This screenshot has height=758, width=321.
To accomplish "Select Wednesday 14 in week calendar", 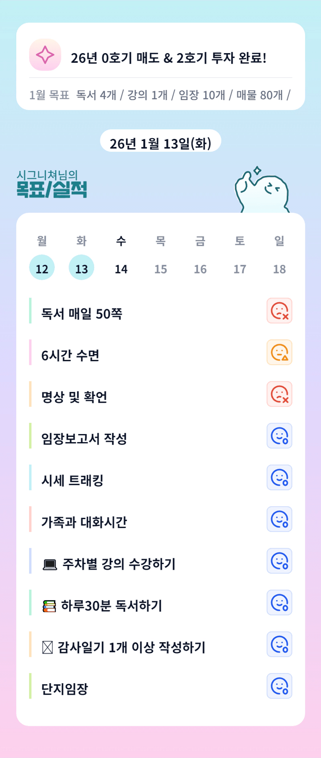I will pyautogui.click(x=121, y=268).
